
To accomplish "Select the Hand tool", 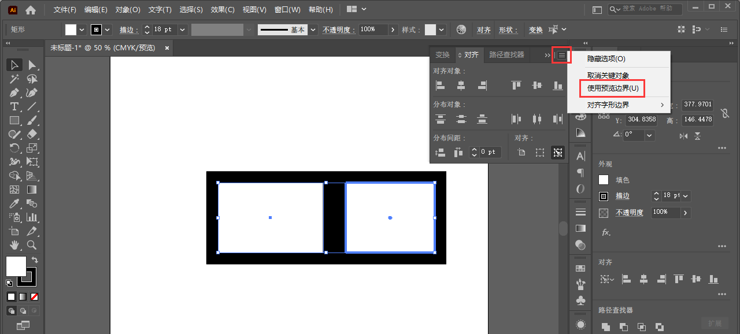I will coord(14,245).
